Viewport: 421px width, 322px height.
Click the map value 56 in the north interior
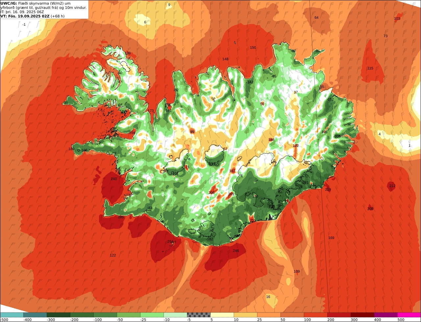262,104
